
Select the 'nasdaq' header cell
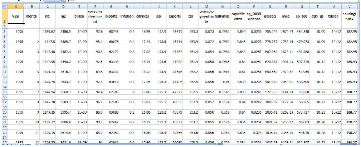(270, 16)
